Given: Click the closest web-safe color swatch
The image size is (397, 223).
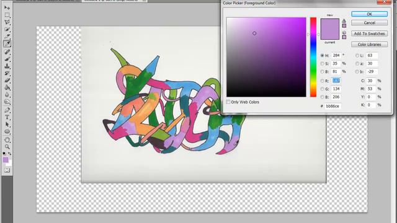Looking at the screenshot, I should point(344,37).
